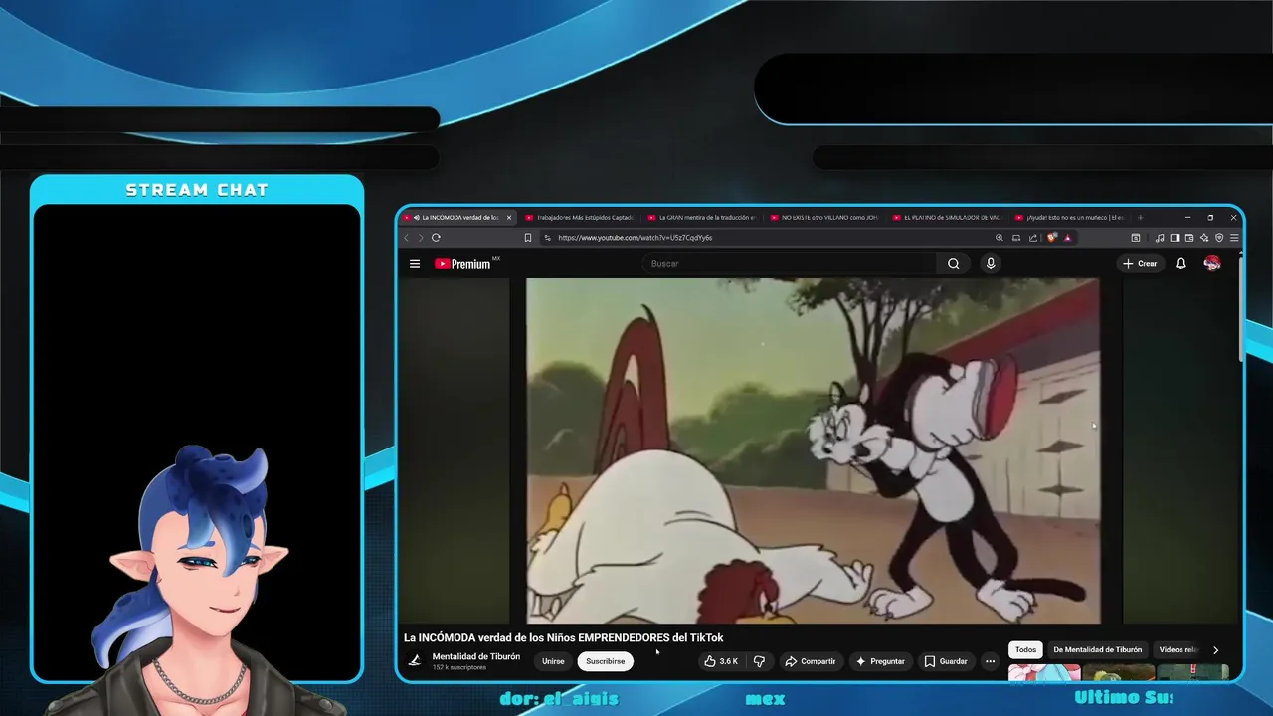This screenshot has height=716, width=1273.
Task: Open the YouTube hamburger guide menu
Action: point(415,264)
